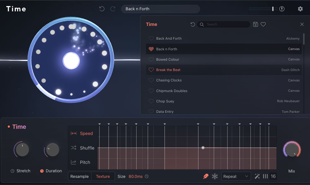Click the save preset disk icon
The width and height of the screenshot is (310, 185).
click(255, 24)
